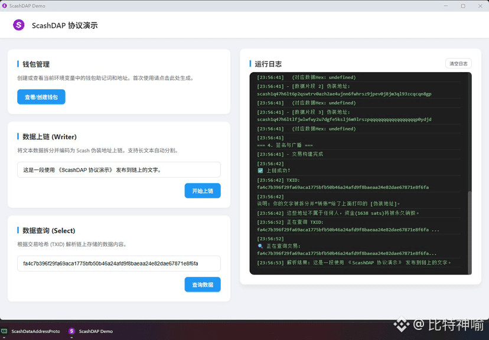The height and width of the screenshot is (340, 489).
Task: Click the purple ScashDAP logo in header
Action: click(x=19, y=25)
